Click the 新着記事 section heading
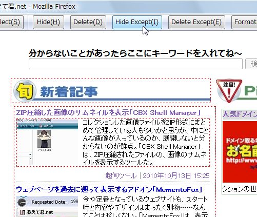The width and height of the screenshot is (257, 217). (69, 92)
